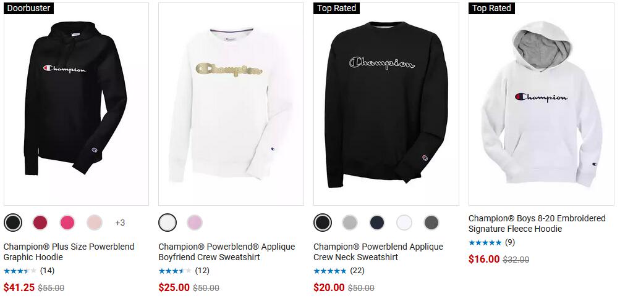Open the white Boys Fleece Hoodie image
Screen dimensions: 620x299
[541, 104]
